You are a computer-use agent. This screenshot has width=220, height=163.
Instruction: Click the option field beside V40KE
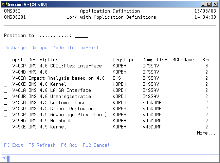click(5, 84)
